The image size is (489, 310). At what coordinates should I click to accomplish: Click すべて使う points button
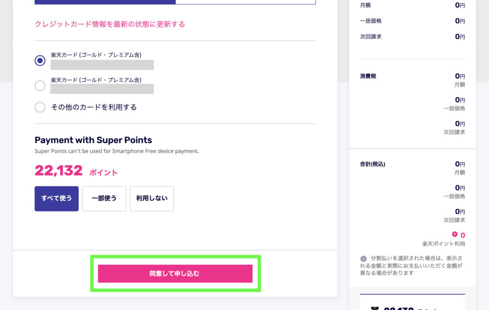tap(56, 199)
